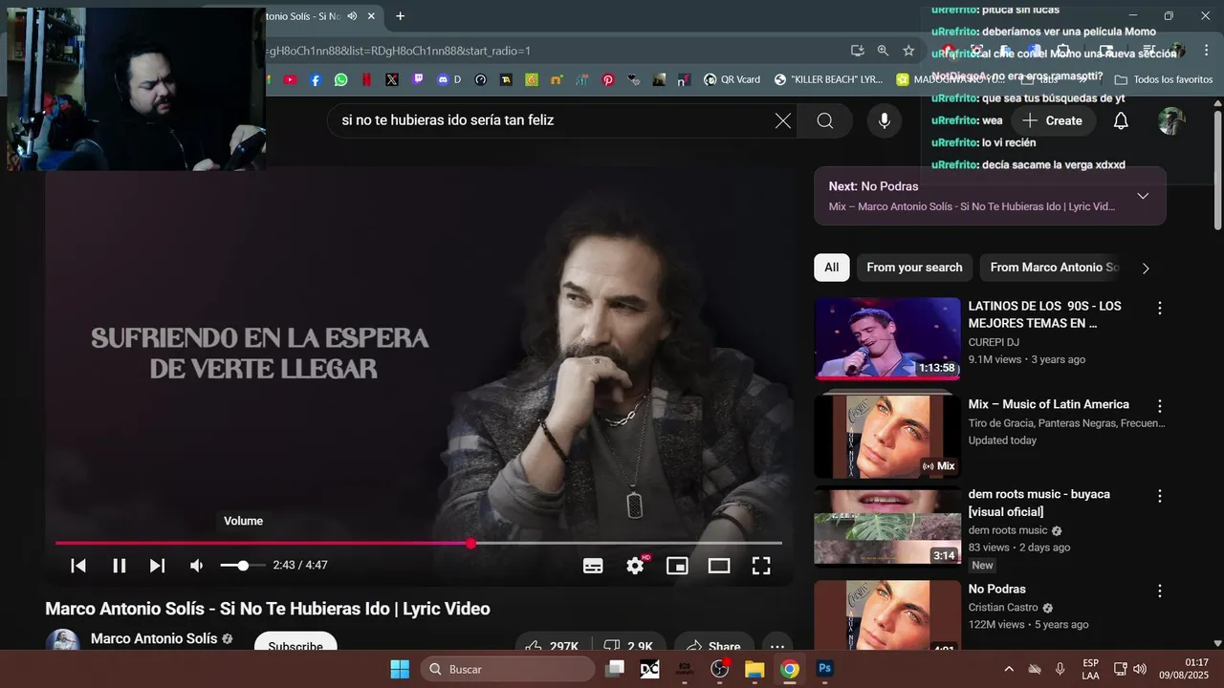Pause the video playback
This screenshot has height=688, width=1224.
[x=120, y=566]
